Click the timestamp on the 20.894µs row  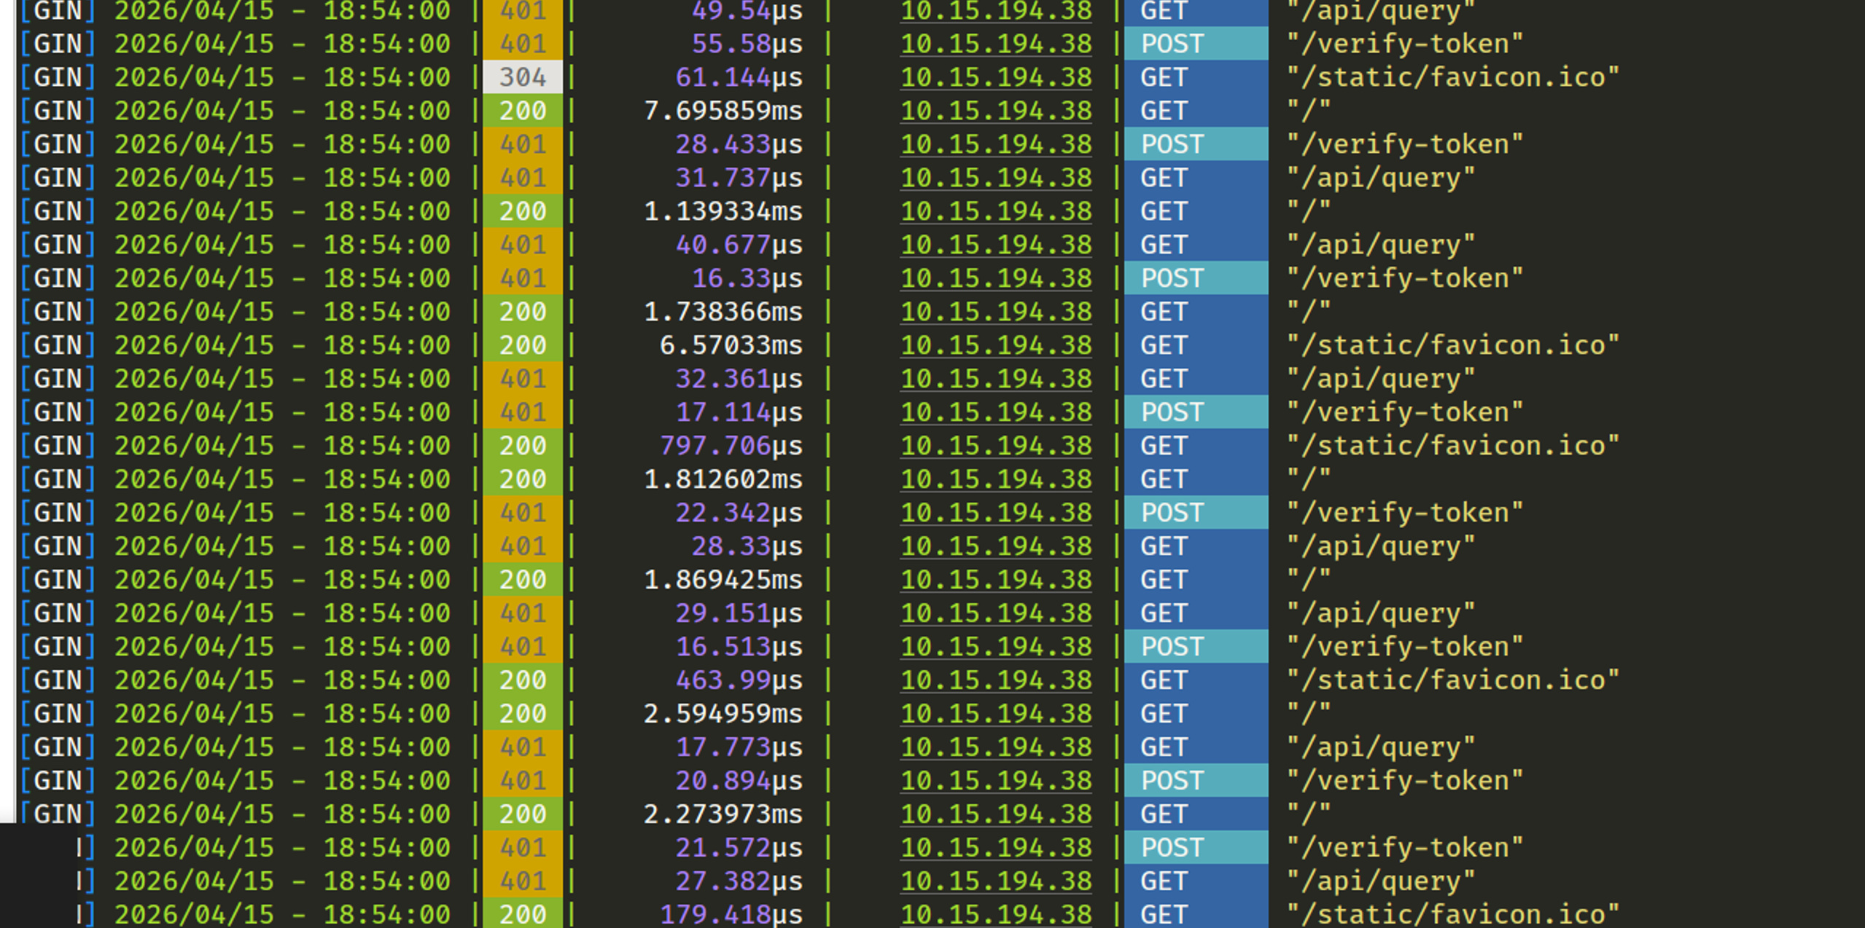(x=282, y=781)
